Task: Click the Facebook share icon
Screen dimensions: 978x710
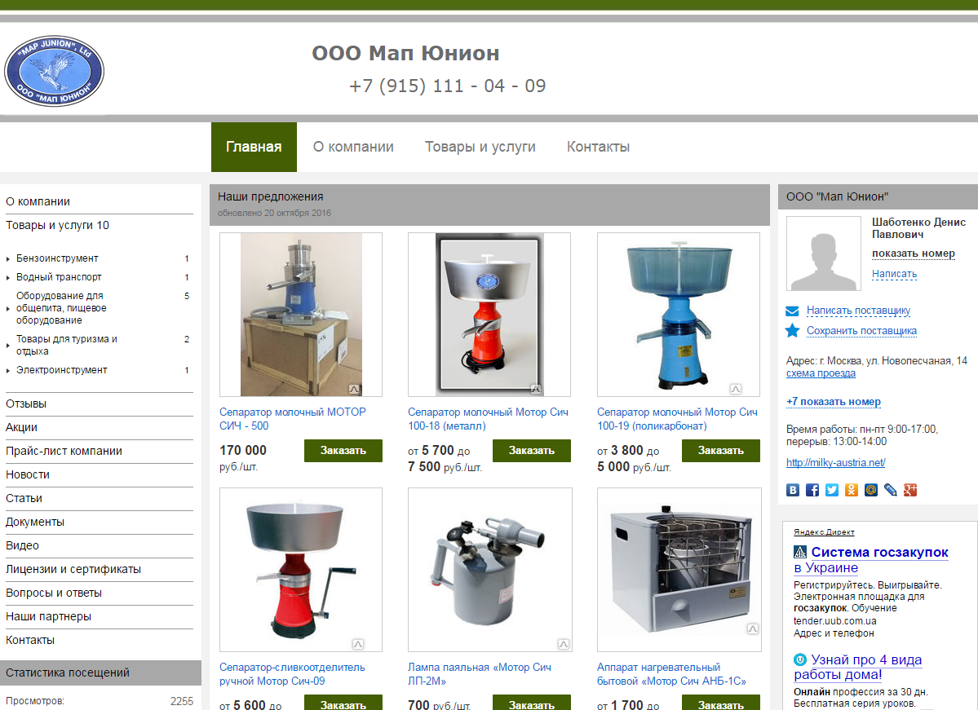Action: click(812, 490)
